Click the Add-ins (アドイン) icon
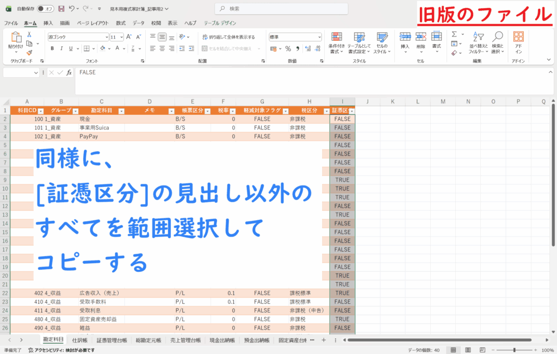 tap(518, 42)
